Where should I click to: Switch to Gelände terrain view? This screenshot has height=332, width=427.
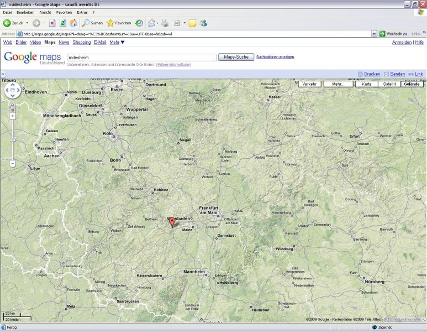click(412, 84)
